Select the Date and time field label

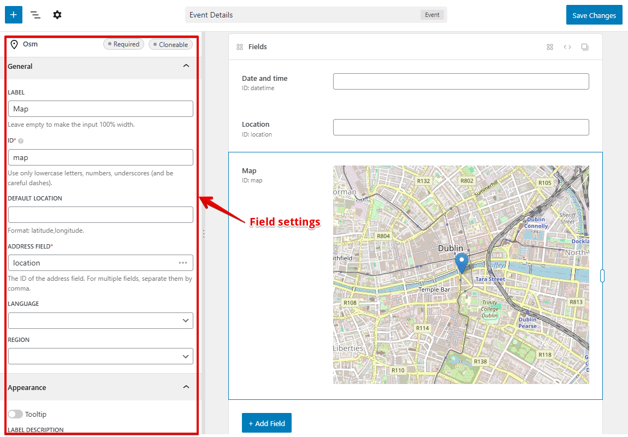[x=265, y=79]
